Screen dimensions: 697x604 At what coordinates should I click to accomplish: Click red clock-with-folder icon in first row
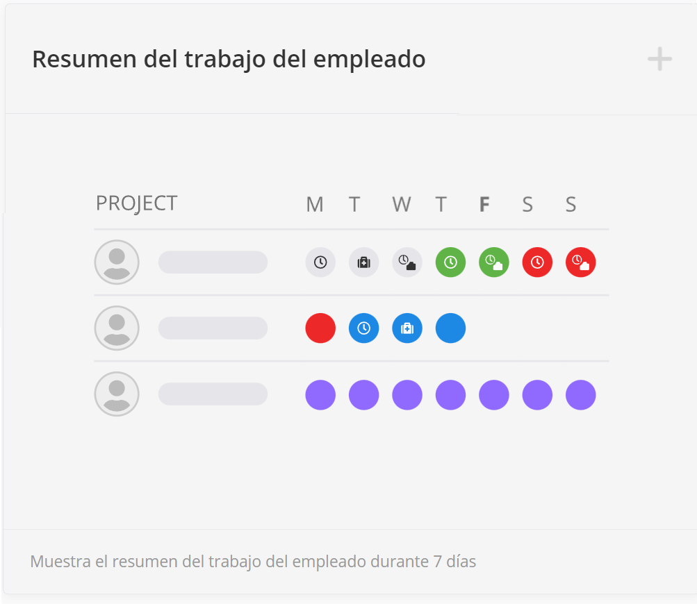point(581,262)
